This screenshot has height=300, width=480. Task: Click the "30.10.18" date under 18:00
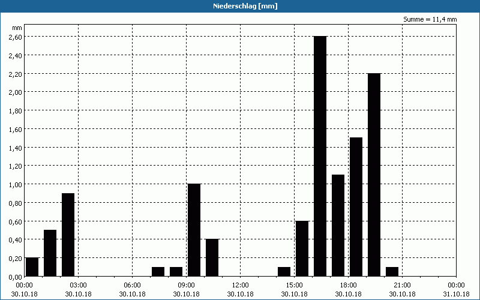click(349, 294)
